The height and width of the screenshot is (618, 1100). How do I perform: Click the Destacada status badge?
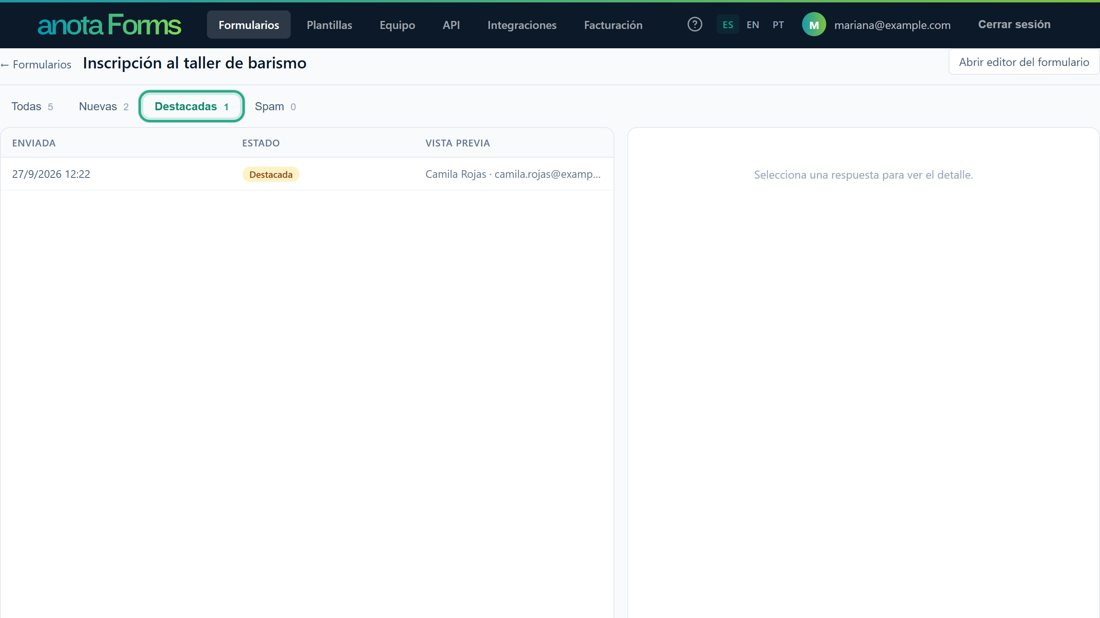coord(271,174)
